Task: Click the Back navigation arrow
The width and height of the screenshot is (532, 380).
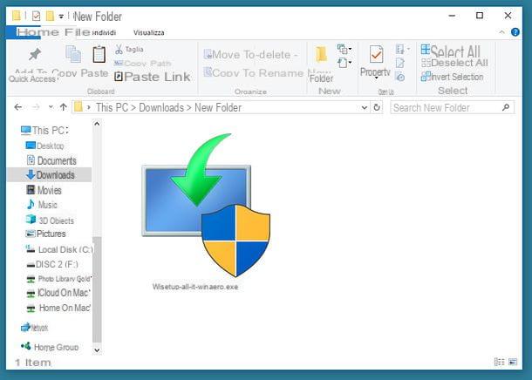Action: pyautogui.click(x=18, y=107)
